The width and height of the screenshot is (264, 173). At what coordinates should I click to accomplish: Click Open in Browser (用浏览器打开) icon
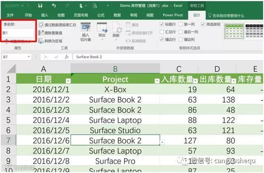tap(128, 33)
